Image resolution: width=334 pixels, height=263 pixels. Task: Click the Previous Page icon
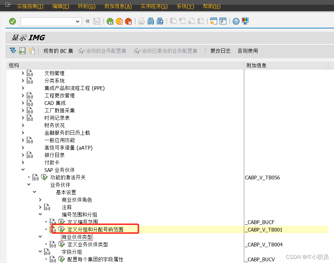coord(182,21)
